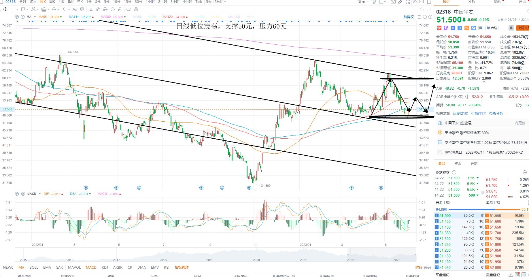Viewport: 529px width, 277px height.
Task: Reset chart view with the undo-arrow icon
Action: coord(419,17)
